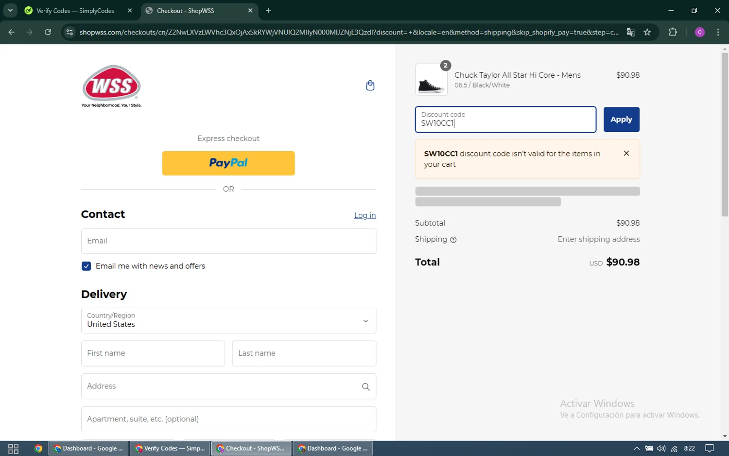Open the site information icon in address bar
This screenshot has height=456, width=729.
coord(69,32)
